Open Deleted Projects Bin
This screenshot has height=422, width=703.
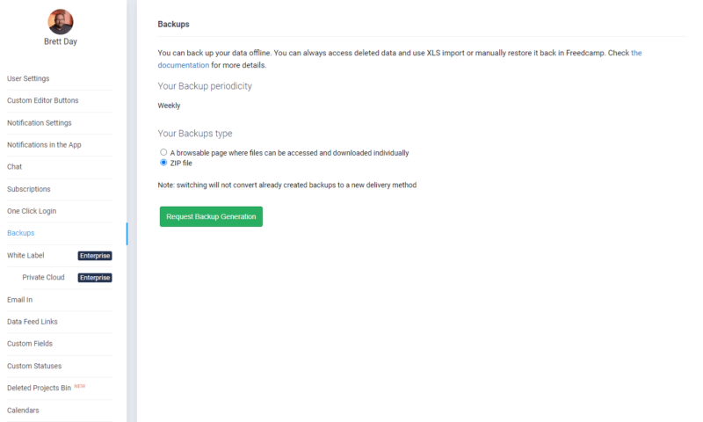point(39,388)
